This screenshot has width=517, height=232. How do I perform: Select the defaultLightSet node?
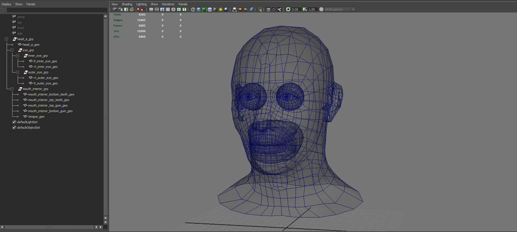pyautogui.click(x=27, y=122)
